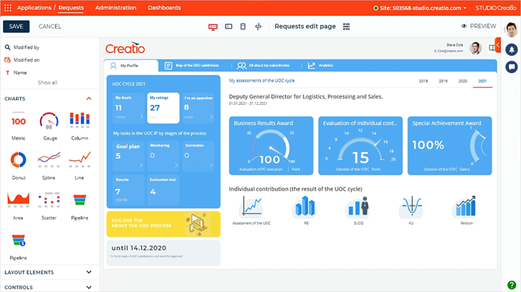Viewport: 521px width, 292px height.
Task: Click the green help question icon
Action: (x=512, y=285)
